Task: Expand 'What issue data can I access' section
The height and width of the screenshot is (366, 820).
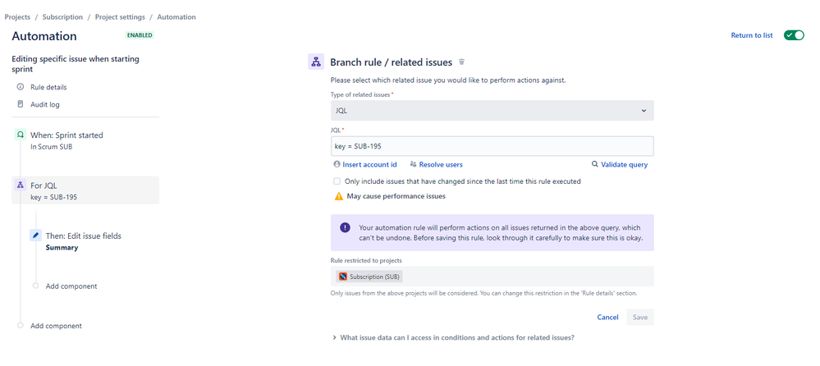Action: [x=453, y=338]
